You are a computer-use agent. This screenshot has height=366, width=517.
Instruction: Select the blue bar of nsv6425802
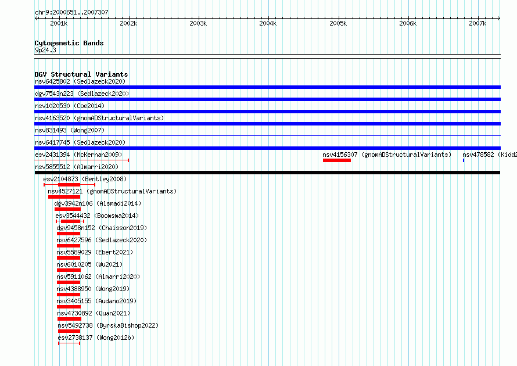[267, 87]
